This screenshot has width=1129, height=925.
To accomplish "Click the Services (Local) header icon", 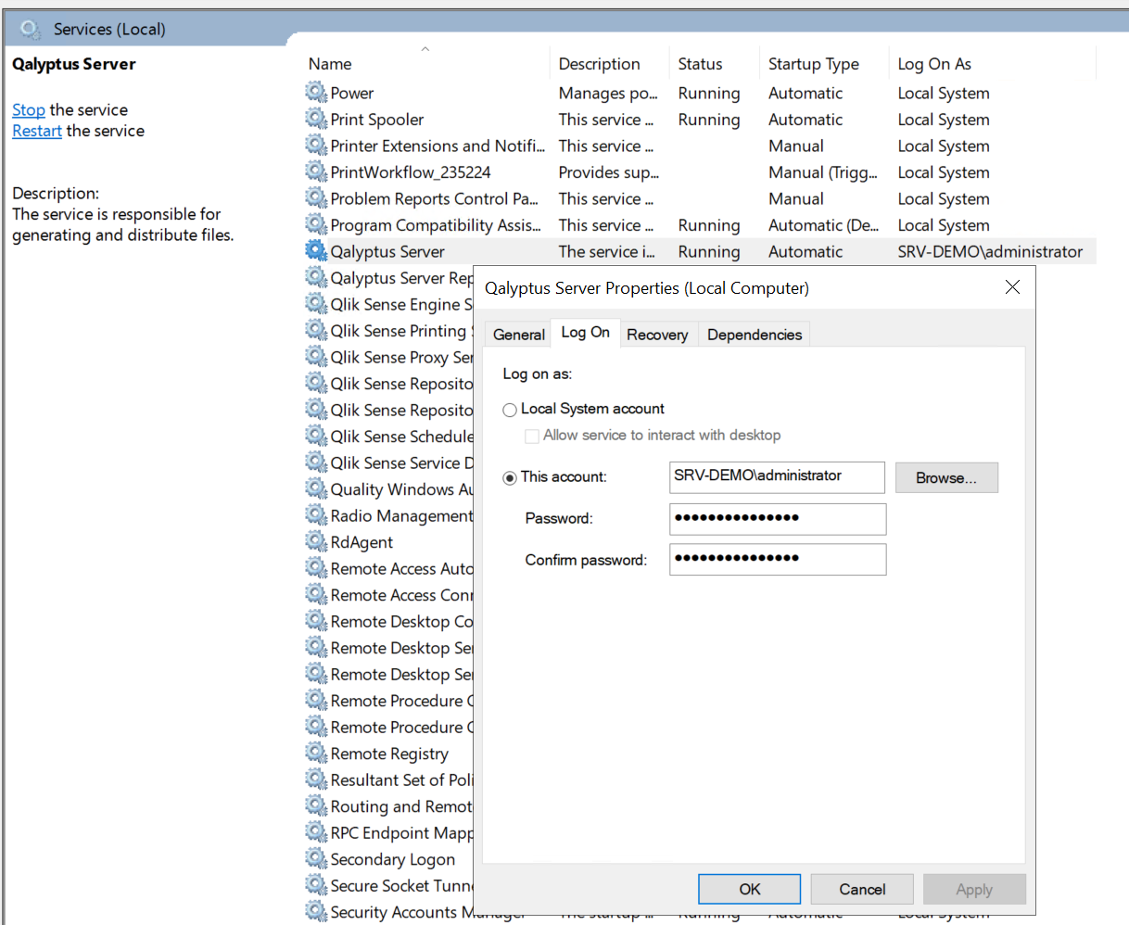I will (31, 30).
